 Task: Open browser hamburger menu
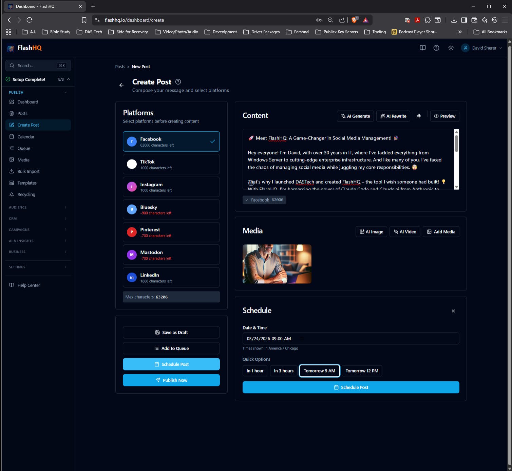click(505, 20)
